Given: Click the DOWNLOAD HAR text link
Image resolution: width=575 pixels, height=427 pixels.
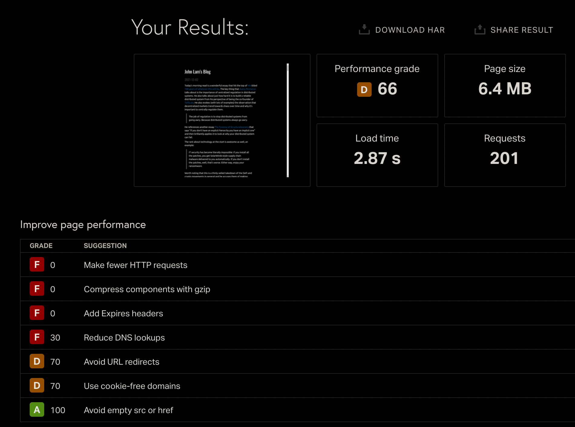Looking at the screenshot, I should [410, 30].
